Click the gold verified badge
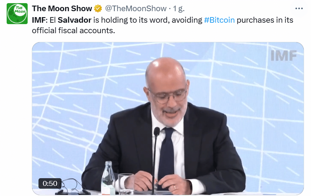This screenshot has height=196, width=311. tap(98, 8)
